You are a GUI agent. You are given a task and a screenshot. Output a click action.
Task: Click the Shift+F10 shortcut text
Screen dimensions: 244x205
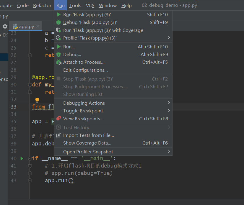pos(157,15)
